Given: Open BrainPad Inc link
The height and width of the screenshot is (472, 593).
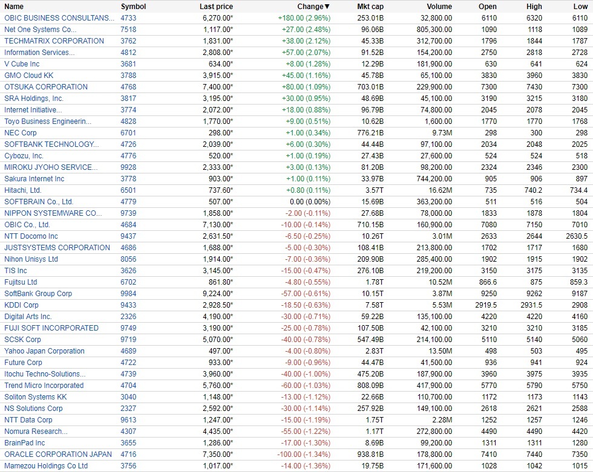Looking at the screenshot, I should (x=25, y=442).
